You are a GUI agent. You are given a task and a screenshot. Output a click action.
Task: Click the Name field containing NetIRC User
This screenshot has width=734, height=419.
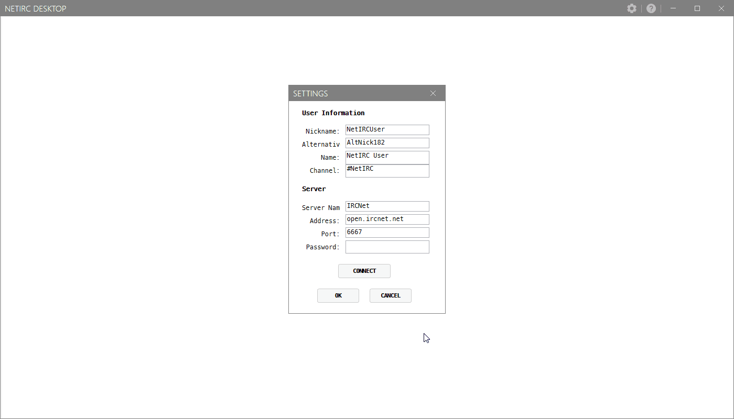point(387,158)
